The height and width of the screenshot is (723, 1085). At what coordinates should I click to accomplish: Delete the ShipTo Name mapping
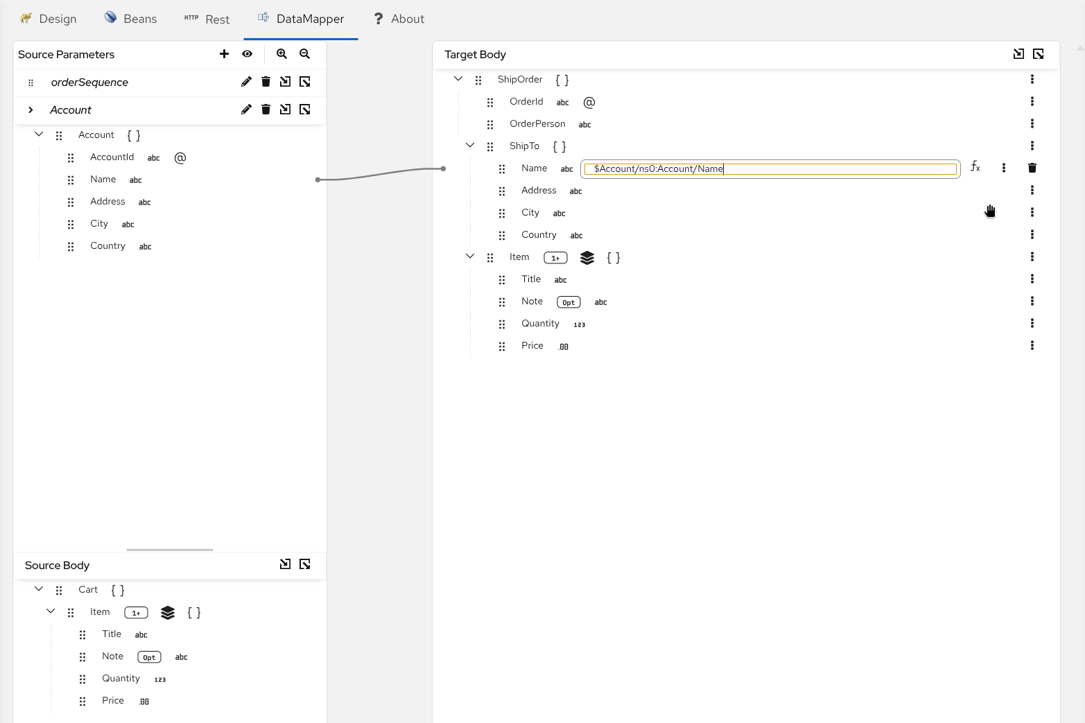click(x=1032, y=168)
